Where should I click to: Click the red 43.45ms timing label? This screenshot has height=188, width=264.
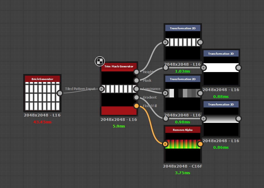[42, 122]
